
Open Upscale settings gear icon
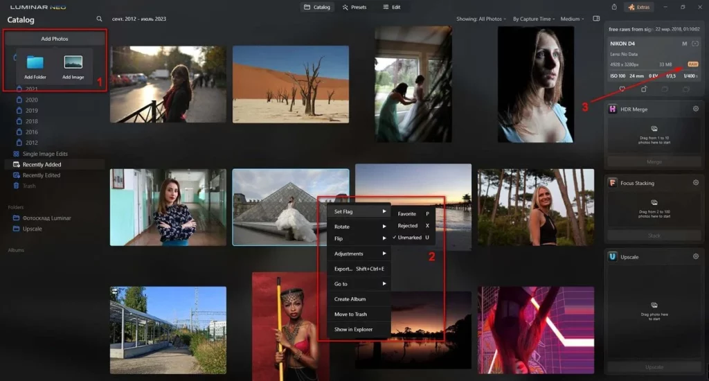695,256
